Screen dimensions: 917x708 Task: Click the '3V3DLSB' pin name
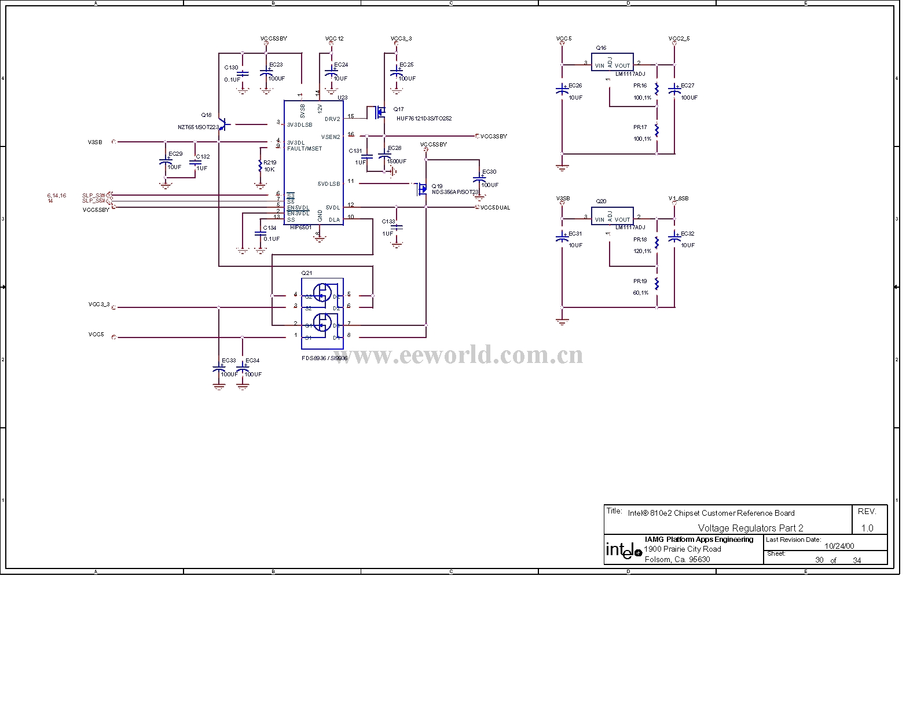point(299,125)
